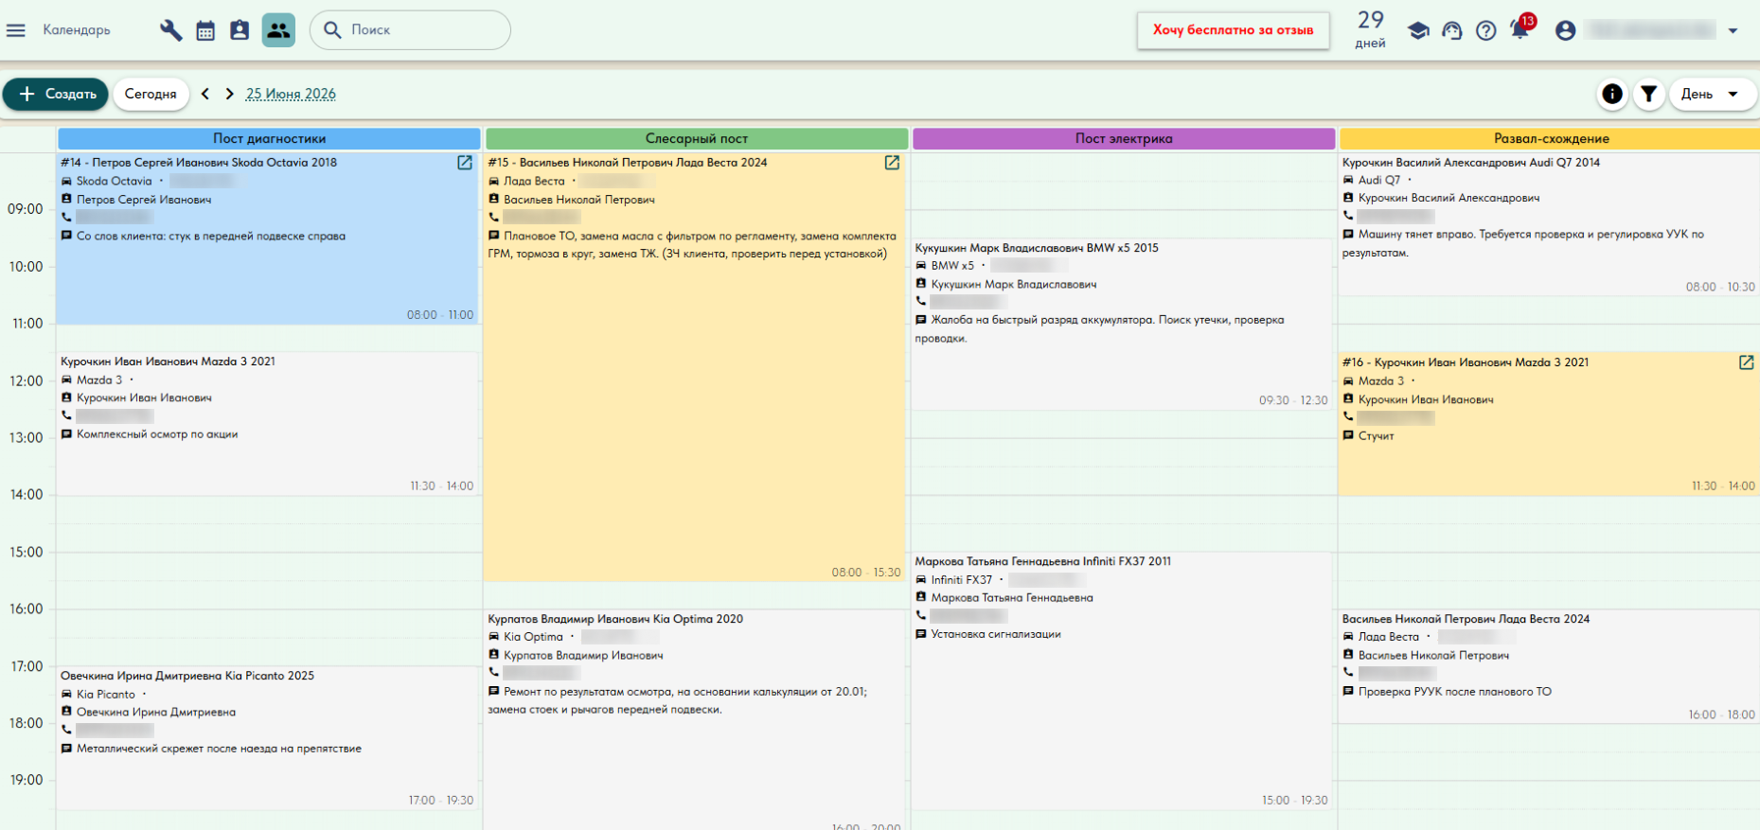This screenshot has width=1760, height=830.
Task: Open notifications bell with 13 badge
Action: click(x=1521, y=28)
